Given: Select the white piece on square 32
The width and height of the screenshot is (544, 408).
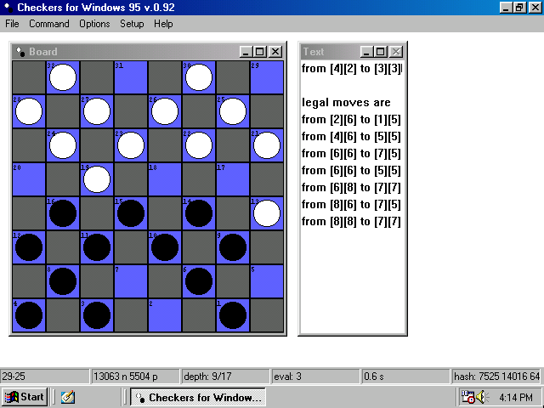Looking at the screenshot, I should pos(63,77).
